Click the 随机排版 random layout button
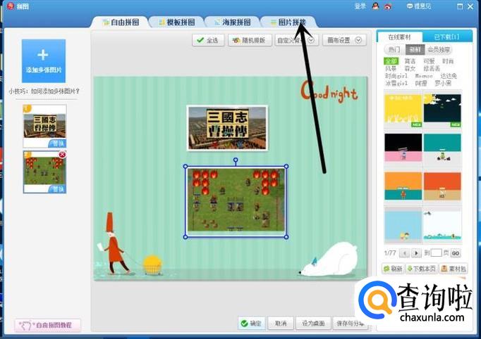The image size is (481, 339). [x=250, y=40]
